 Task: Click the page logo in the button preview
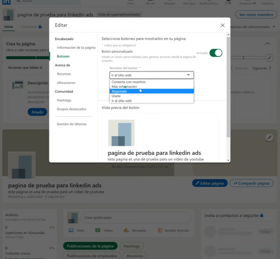click(x=121, y=133)
